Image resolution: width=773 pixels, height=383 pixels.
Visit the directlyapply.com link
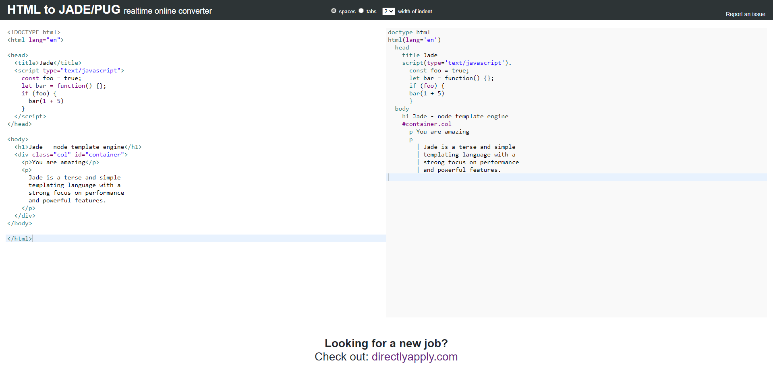pos(414,357)
